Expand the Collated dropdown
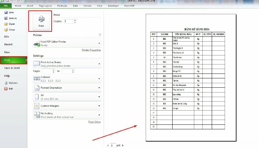Viewport: 259px width, 148px height. [x=99, y=79]
